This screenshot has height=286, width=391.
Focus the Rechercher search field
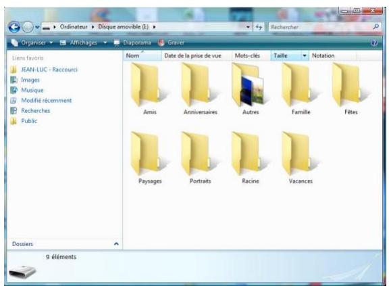(320, 27)
